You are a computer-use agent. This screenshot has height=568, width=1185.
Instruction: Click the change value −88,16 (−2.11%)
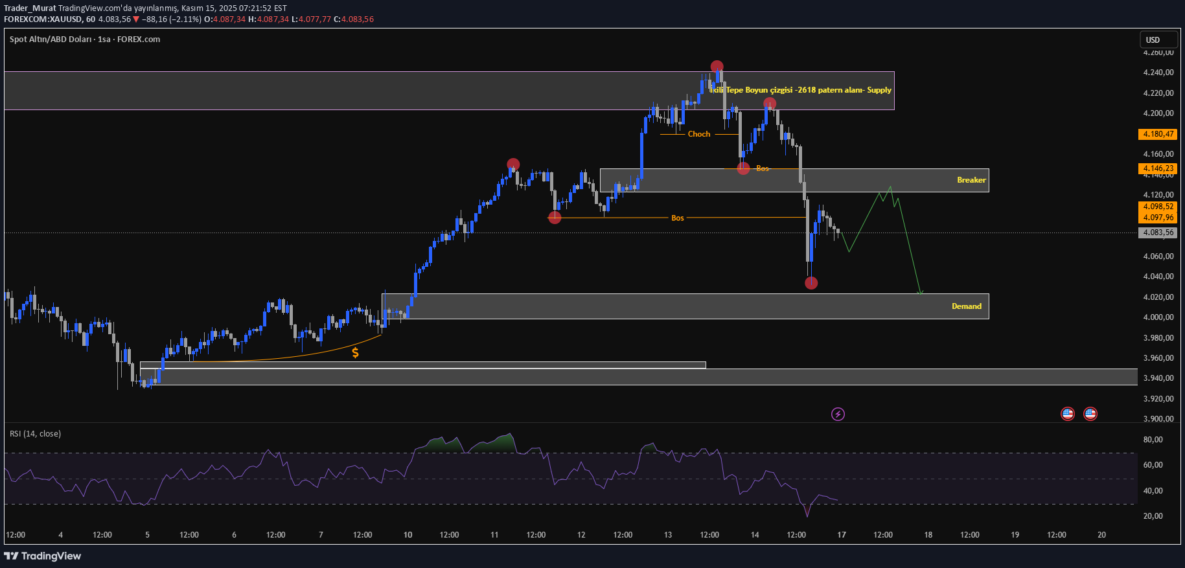[171, 19]
